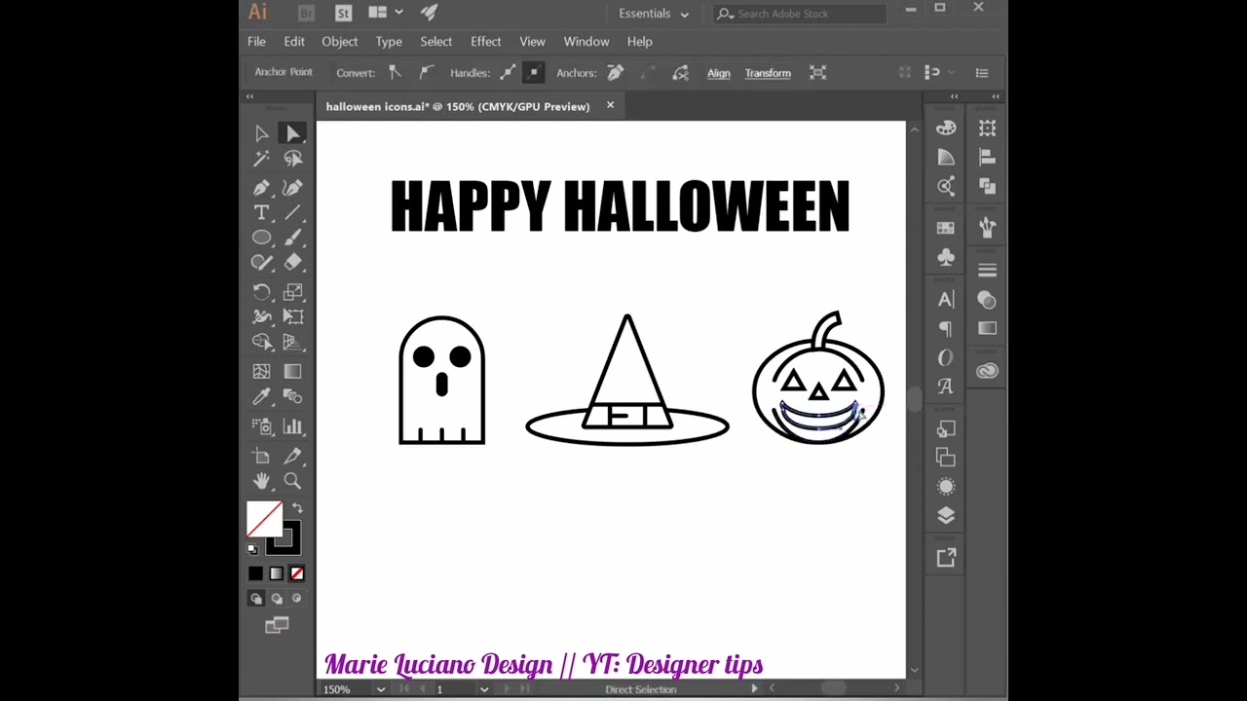Select the Scale tool
1247x701 pixels.
point(292,292)
